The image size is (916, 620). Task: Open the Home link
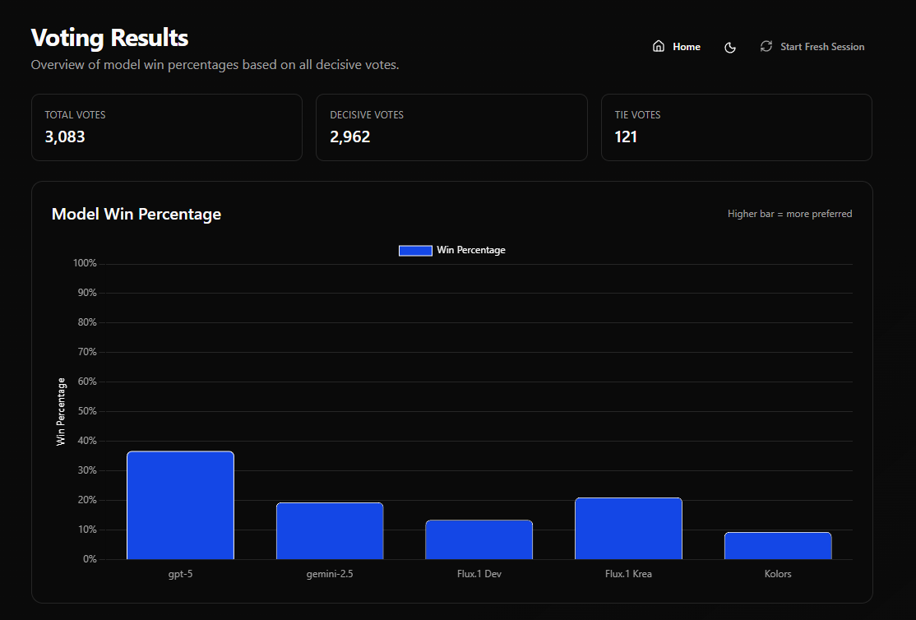[x=687, y=46]
